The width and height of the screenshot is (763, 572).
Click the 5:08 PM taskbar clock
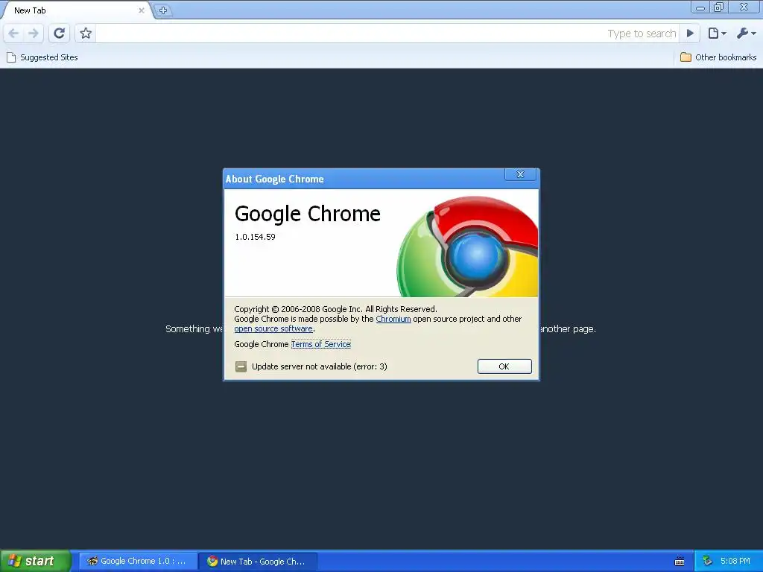tap(735, 561)
